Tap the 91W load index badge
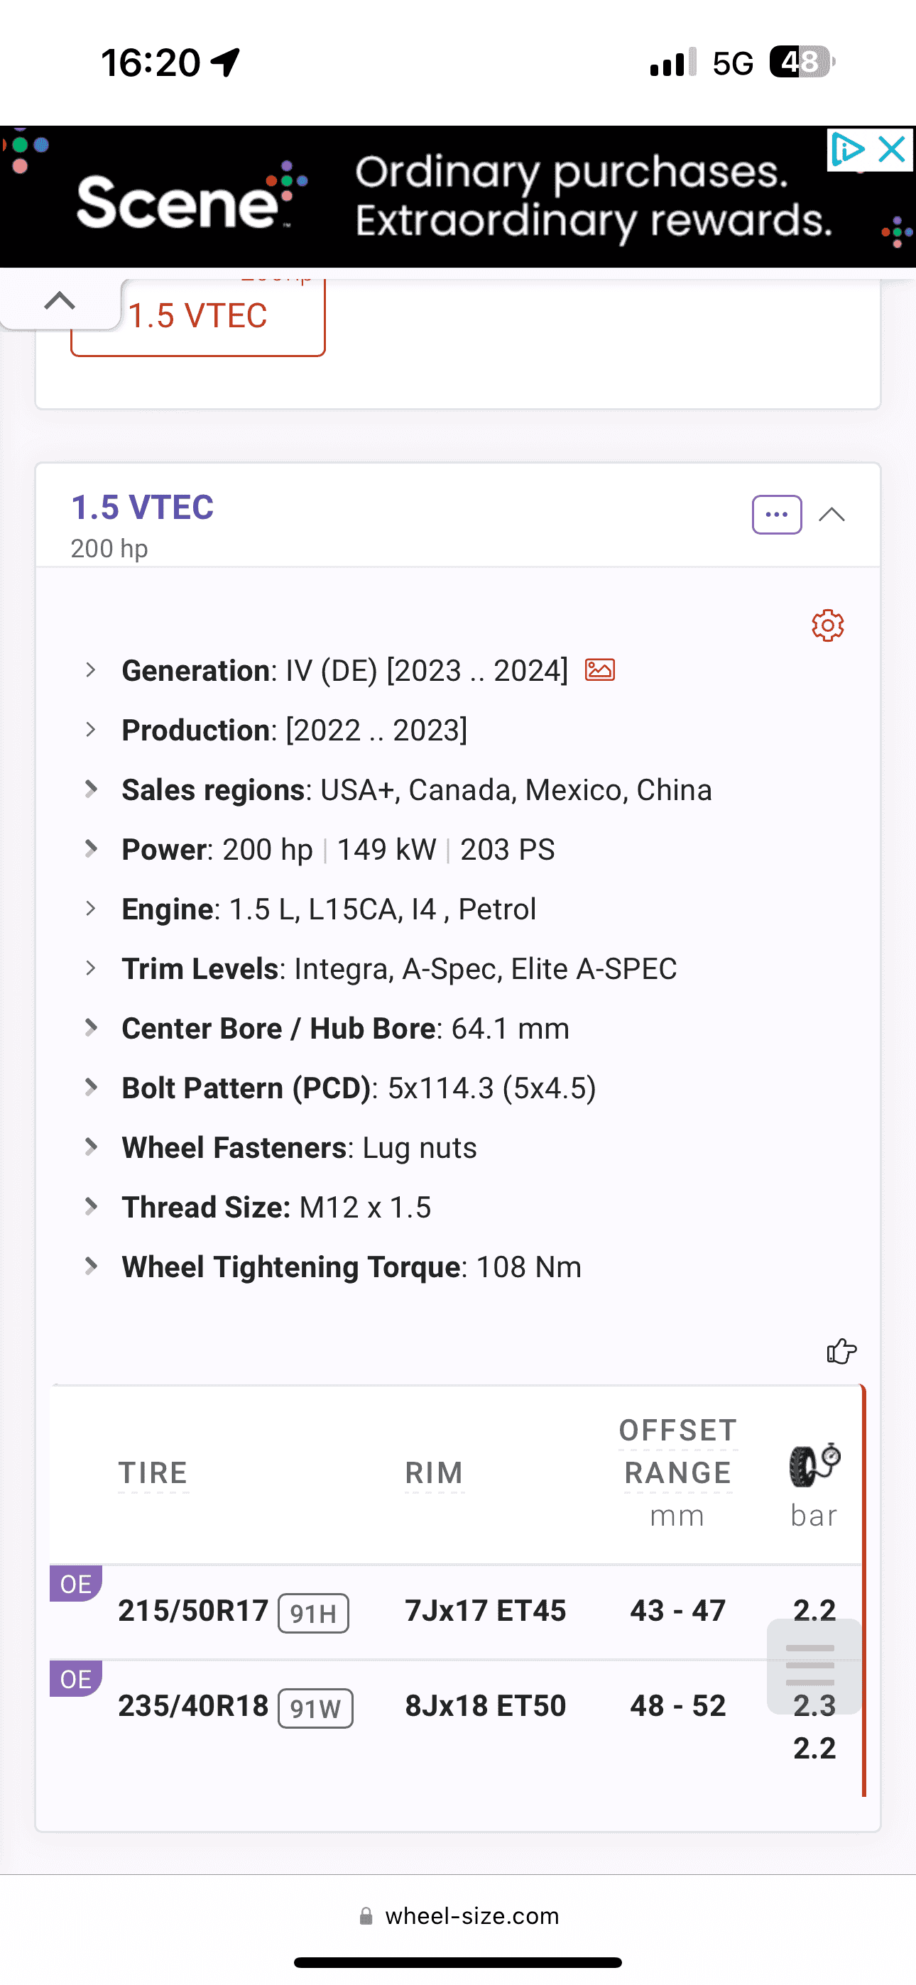Viewport: 916px width, 1985px height. click(315, 1708)
